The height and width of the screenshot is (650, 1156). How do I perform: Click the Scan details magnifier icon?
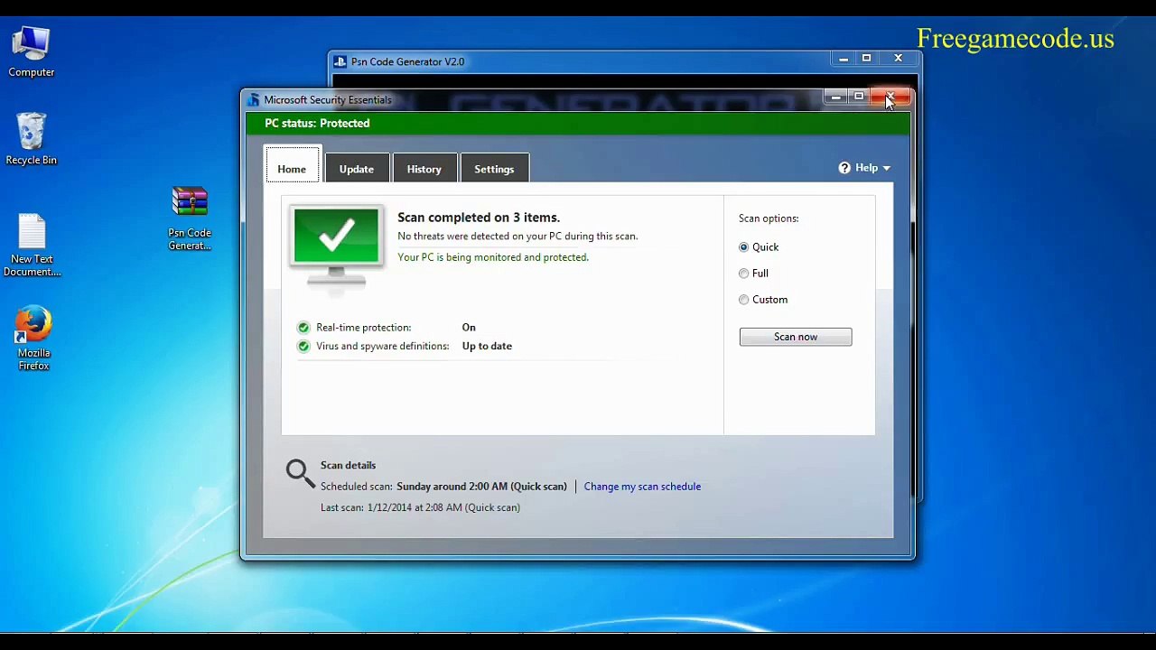(x=300, y=473)
